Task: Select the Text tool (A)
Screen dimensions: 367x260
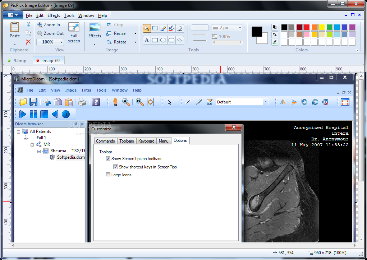Action: click(147, 40)
